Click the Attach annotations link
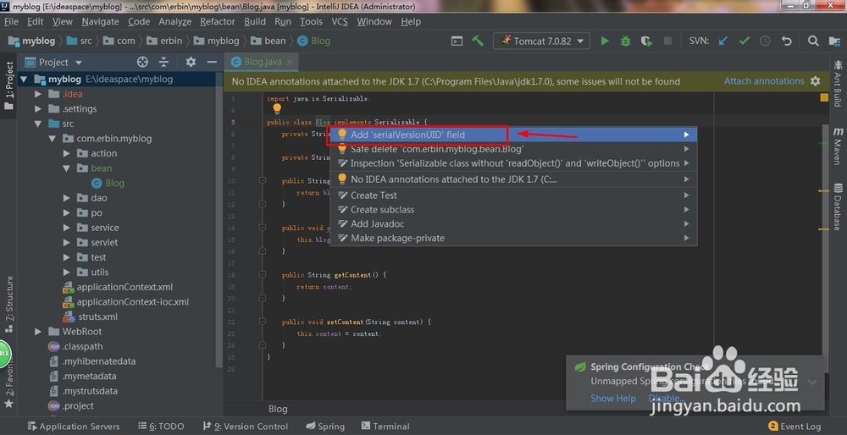Image resolution: width=847 pixels, height=435 pixels. point(764,81)
